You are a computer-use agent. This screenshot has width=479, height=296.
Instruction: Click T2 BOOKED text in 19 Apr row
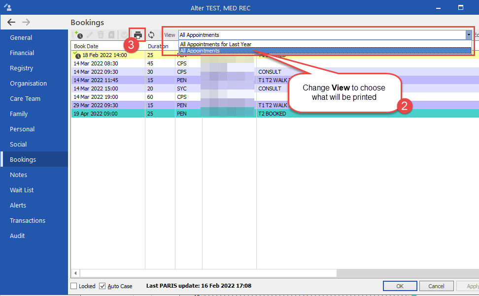tap(272, 114)
